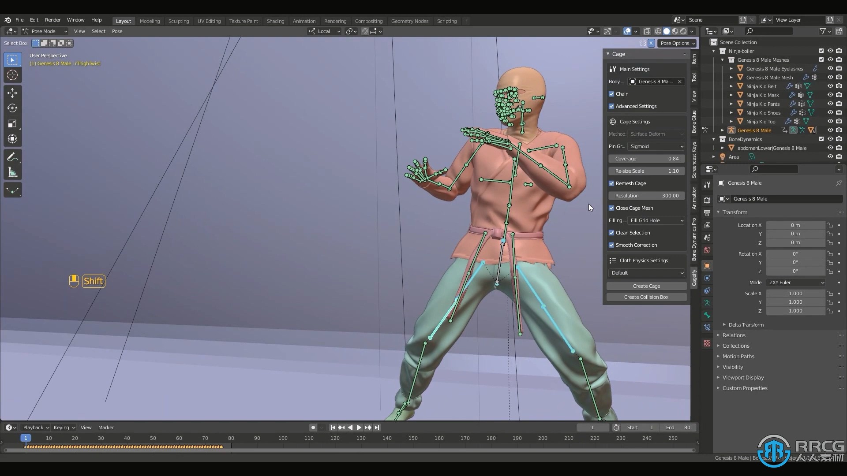Screen dimensions: 847x476
Task: Click frame marker at position 80 on timeline
Action: pos(231,438)
